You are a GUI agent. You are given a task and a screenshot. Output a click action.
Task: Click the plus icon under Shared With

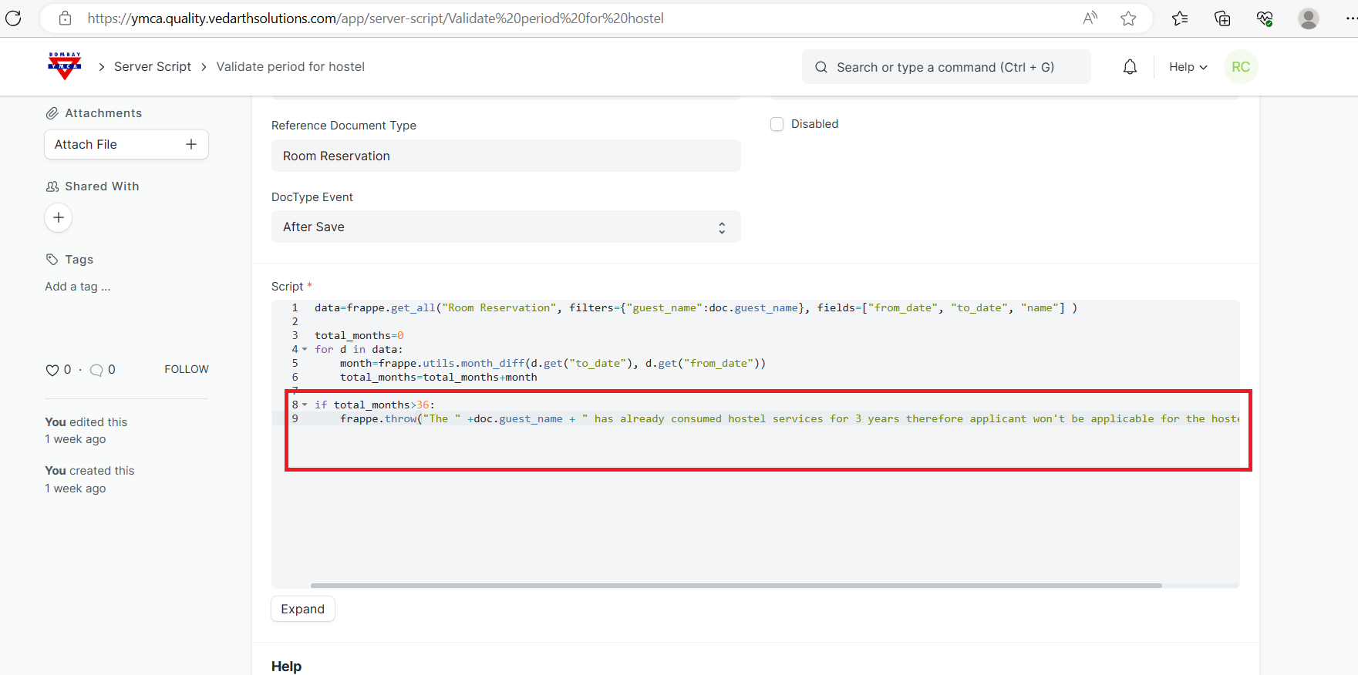[x=59, y=218]
